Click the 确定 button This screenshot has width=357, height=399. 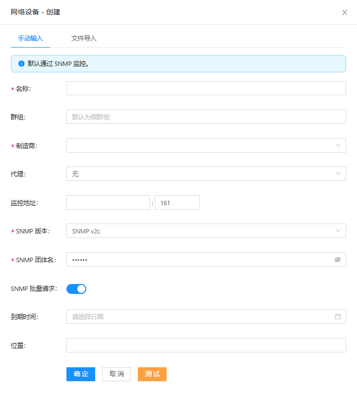pyautogui.click(x=81, y=374)
